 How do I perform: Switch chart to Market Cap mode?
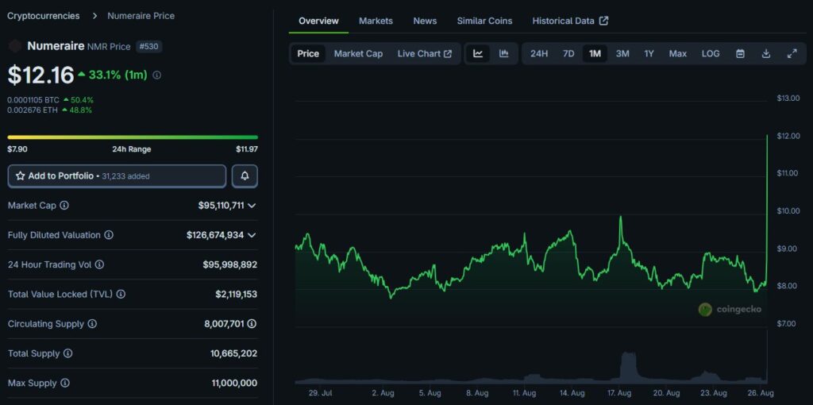[x=358, y=53]
